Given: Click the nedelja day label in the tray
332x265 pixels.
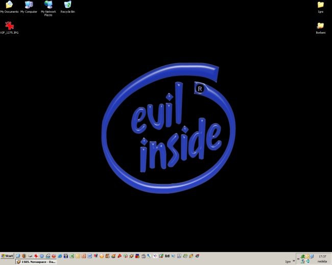Looking at the screenshot, I should [322, 261].
